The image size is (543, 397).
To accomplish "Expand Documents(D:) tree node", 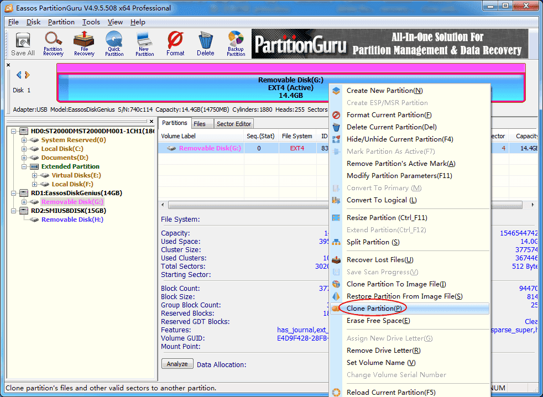I will click(24, 158).
